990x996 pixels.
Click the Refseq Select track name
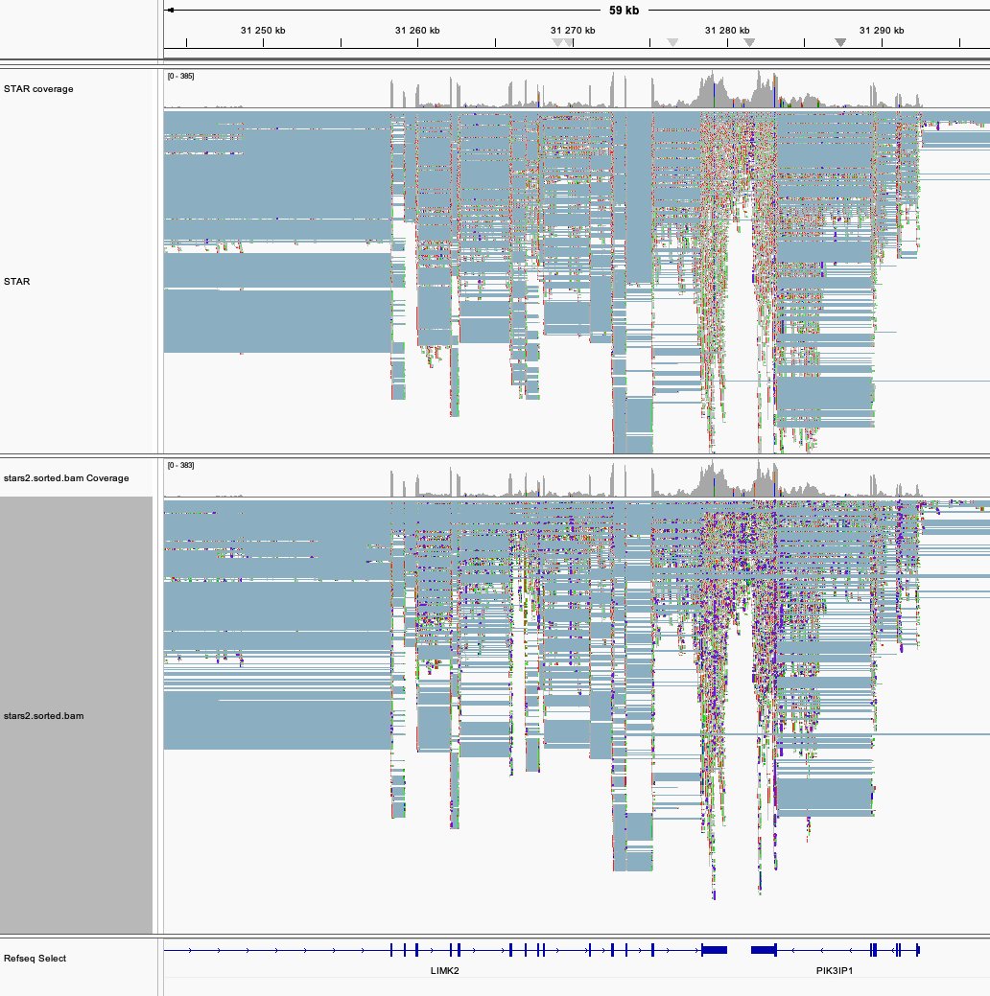[35, 958]
